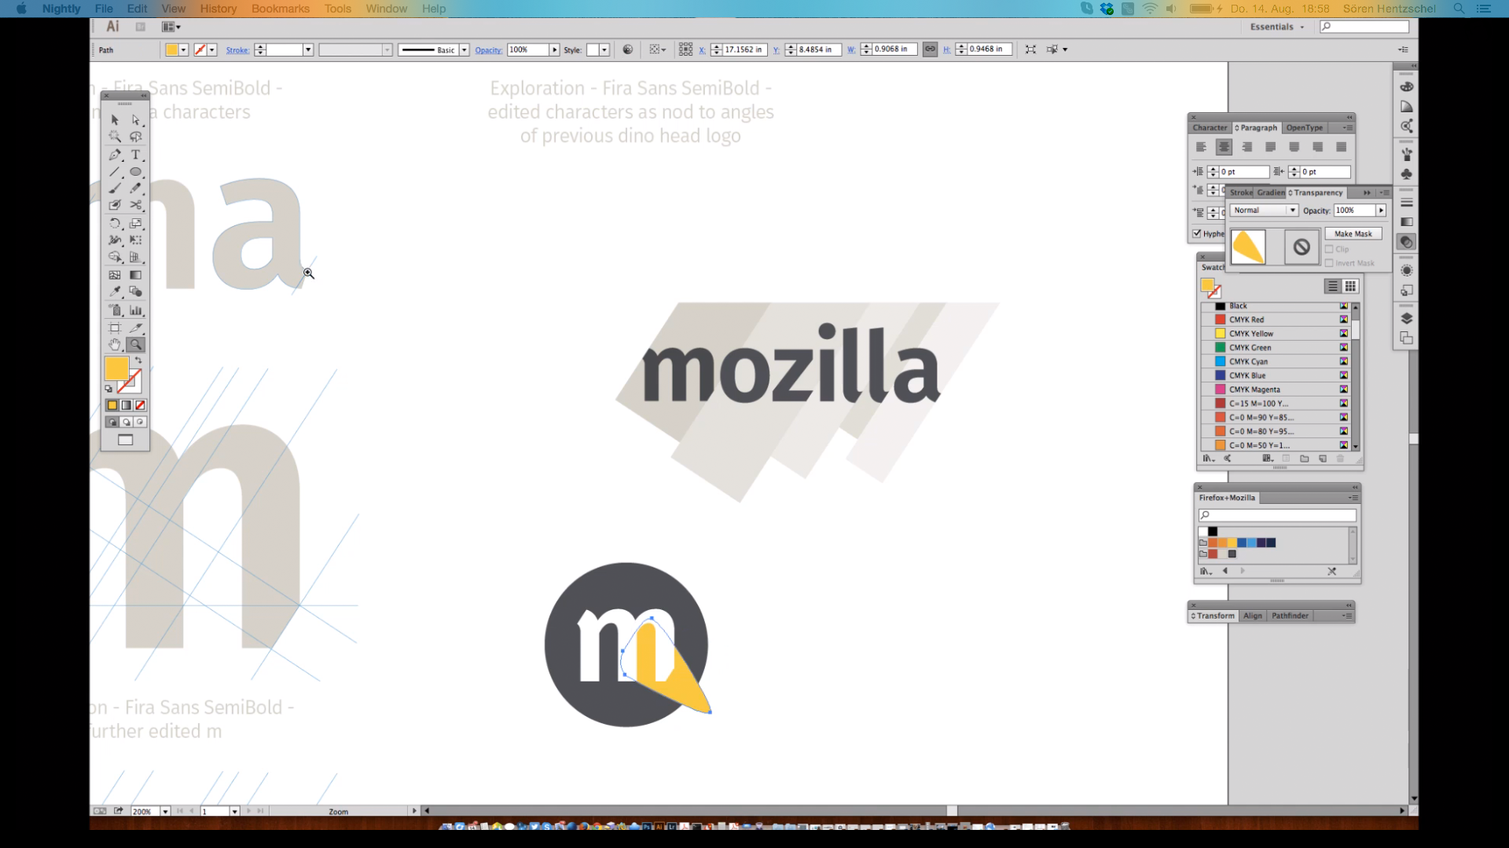
Task: Activate the Scissors tool
Action: (135, 205)
